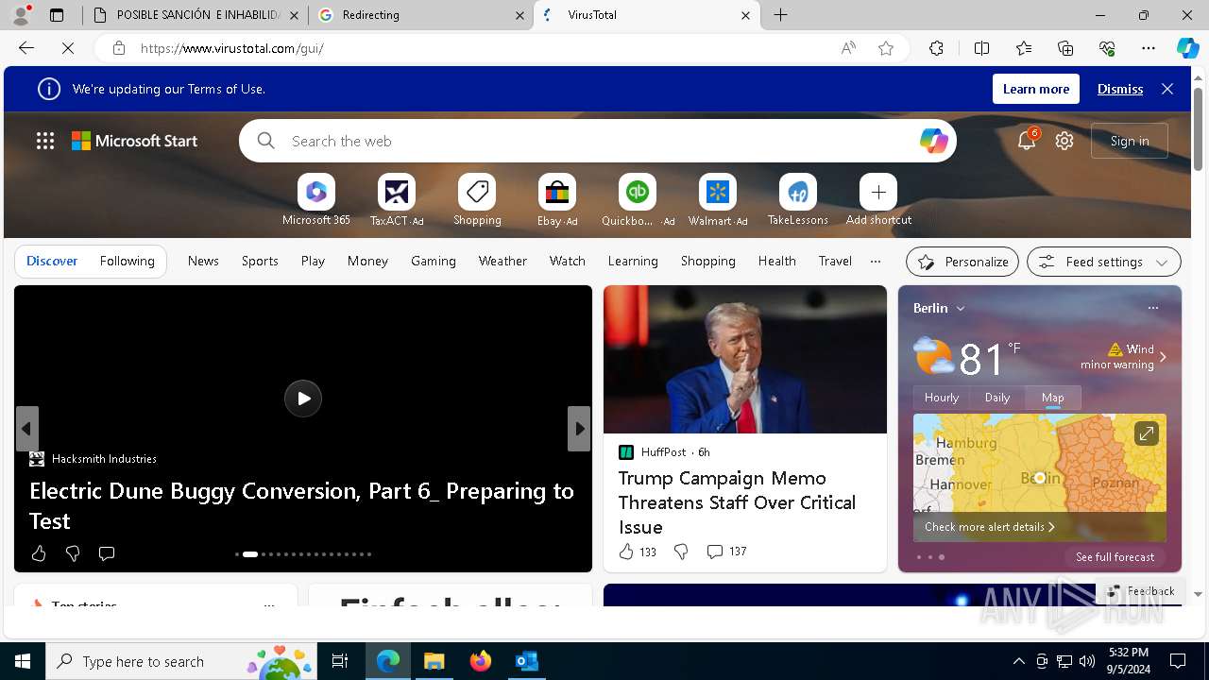This screenshot has height=680, width=1209.
Task: Open the News category
Action: (x=203, y=261)
